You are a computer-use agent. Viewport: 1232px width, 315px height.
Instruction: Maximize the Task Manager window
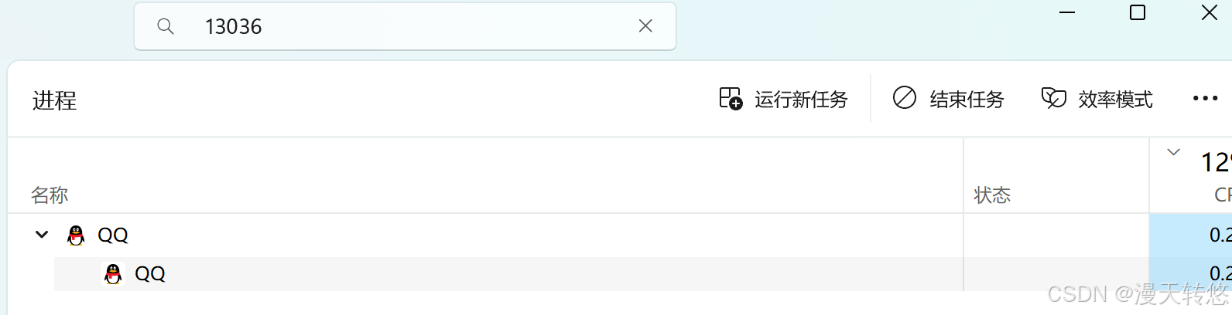point(1138,12)
